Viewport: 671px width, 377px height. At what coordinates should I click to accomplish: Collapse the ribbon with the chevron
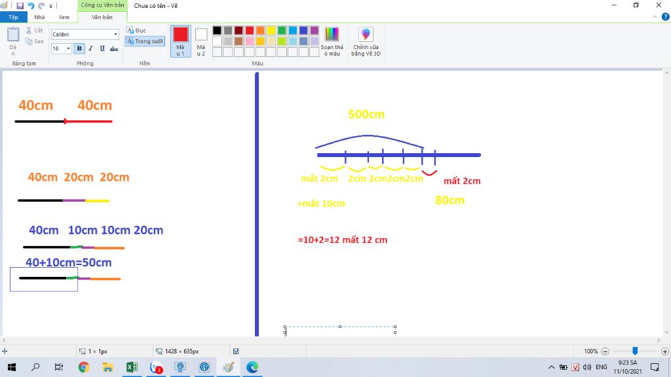pyautogui.click(x=655, y=16)
